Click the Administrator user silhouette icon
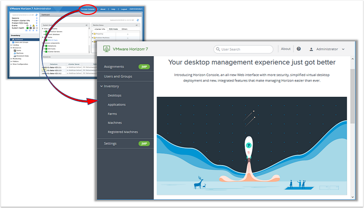364x208 pixels. pos(311,49)
